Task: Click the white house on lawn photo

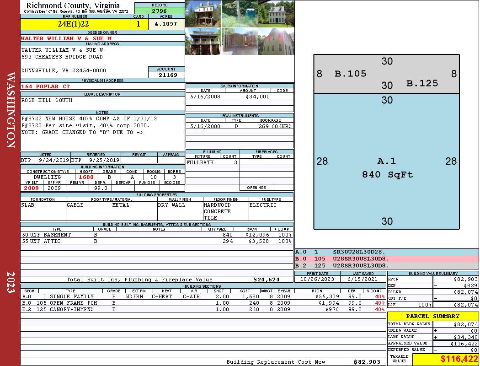Action: tap(276, 14)
